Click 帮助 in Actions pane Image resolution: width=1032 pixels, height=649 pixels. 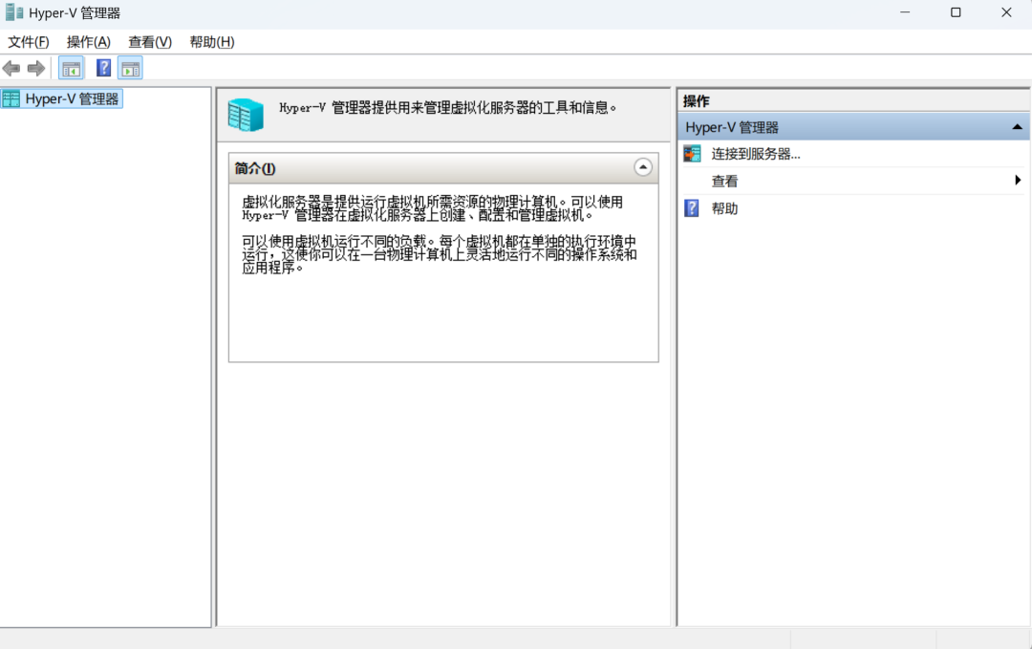pyautogui.click(x=724, y=208)
